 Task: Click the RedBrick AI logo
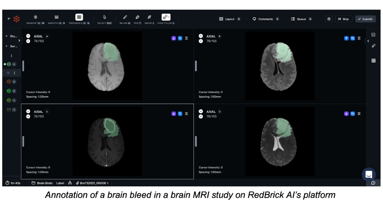point(17,19)
